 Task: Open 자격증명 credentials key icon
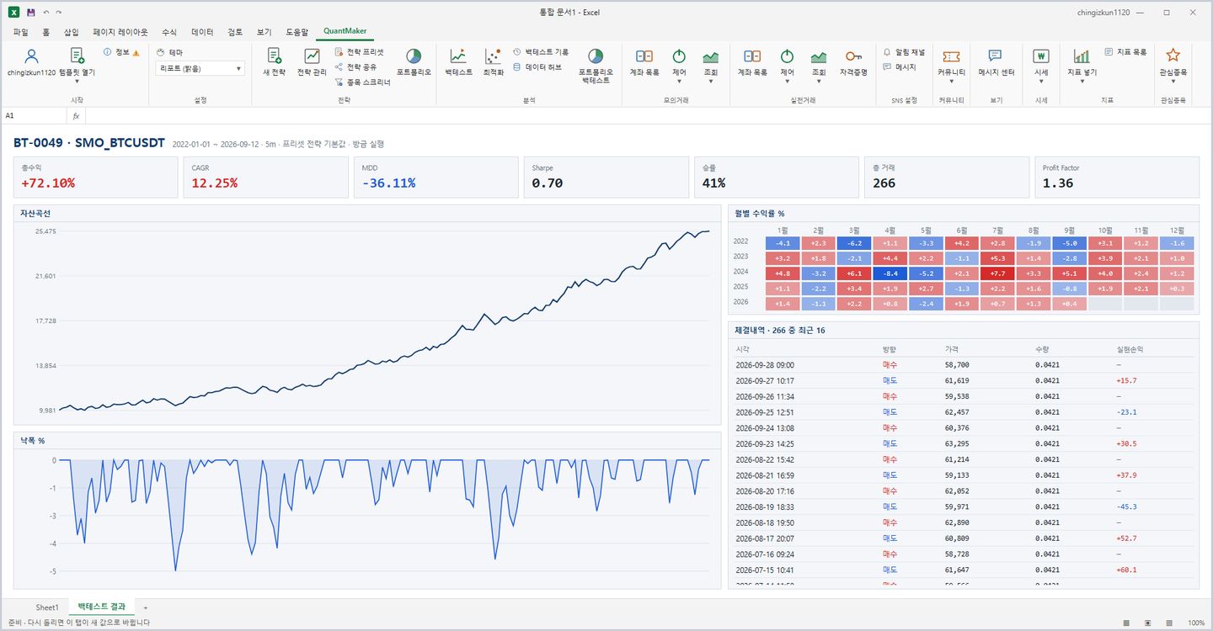(853, 62)
